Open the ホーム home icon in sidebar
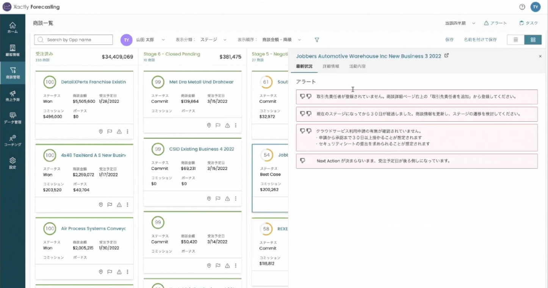This screenshot has height=288, width=548. pyautogui.click(x=13, y=28)
